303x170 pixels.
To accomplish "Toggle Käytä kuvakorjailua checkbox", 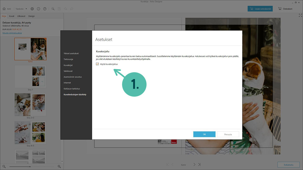I will point(97,64).
